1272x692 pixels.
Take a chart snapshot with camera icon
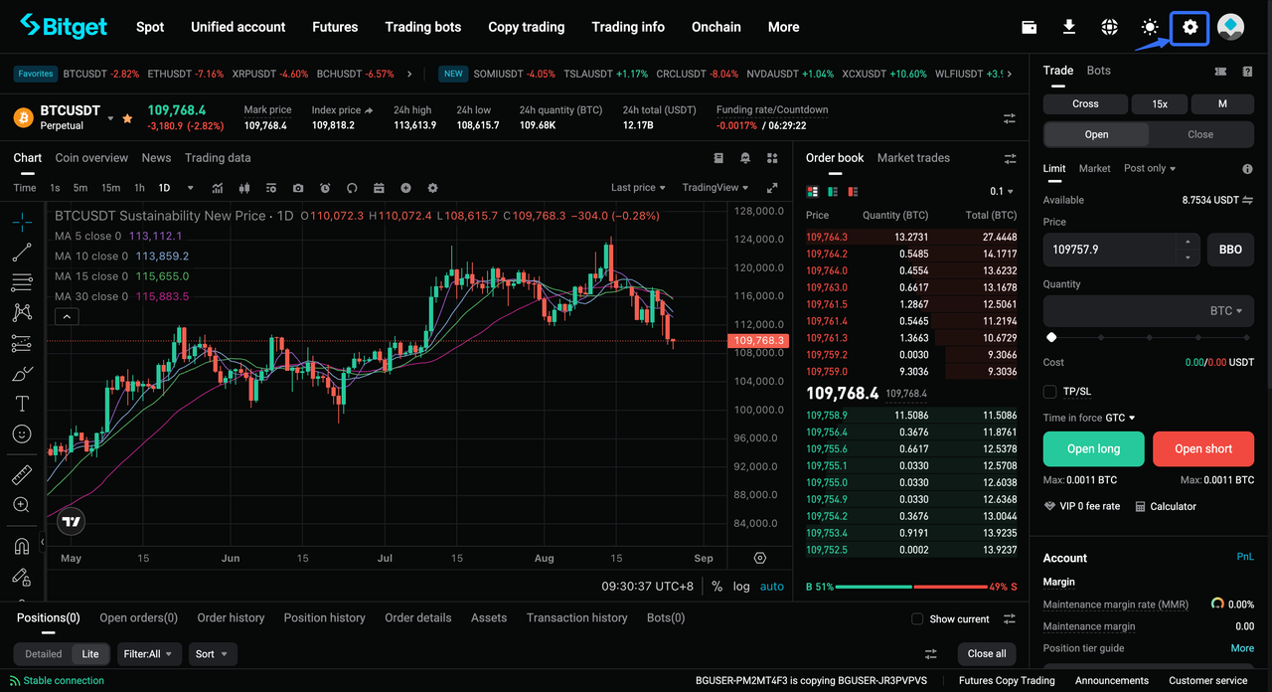pos(298,188)
